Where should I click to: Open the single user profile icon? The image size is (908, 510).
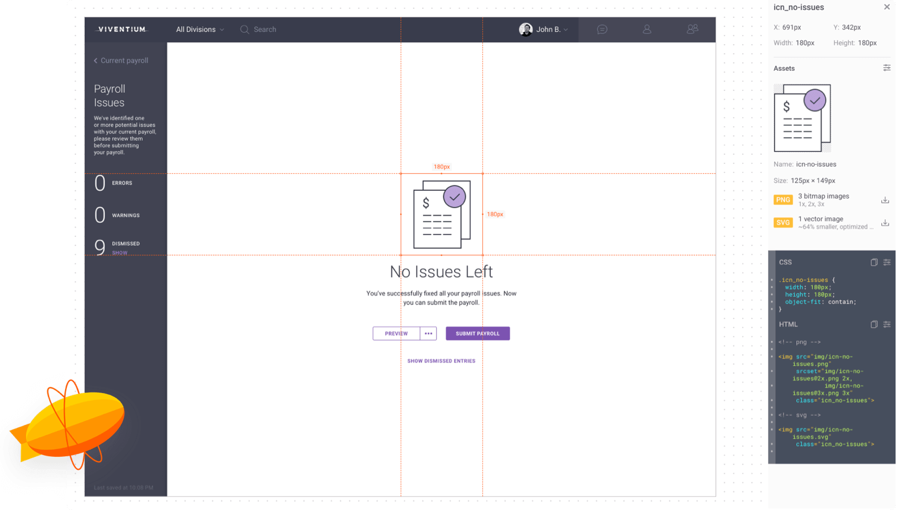(x=647, y=30)
